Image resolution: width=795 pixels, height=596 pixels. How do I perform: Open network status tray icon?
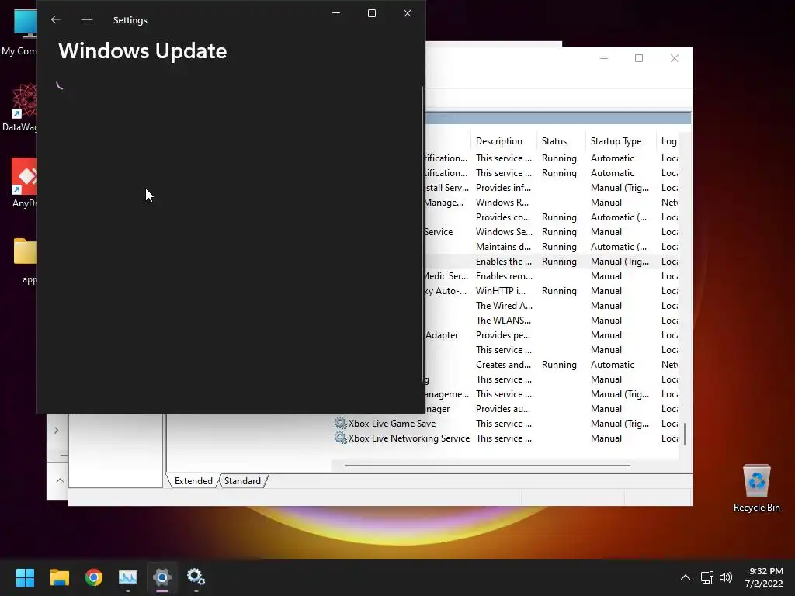[x=706, y=577]
